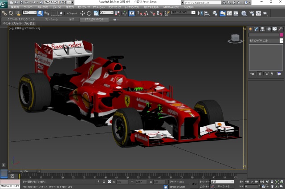This screenshot has height=189, width=285.
Task: Click the time slider 0 / 100 handle
Action: 24,171
